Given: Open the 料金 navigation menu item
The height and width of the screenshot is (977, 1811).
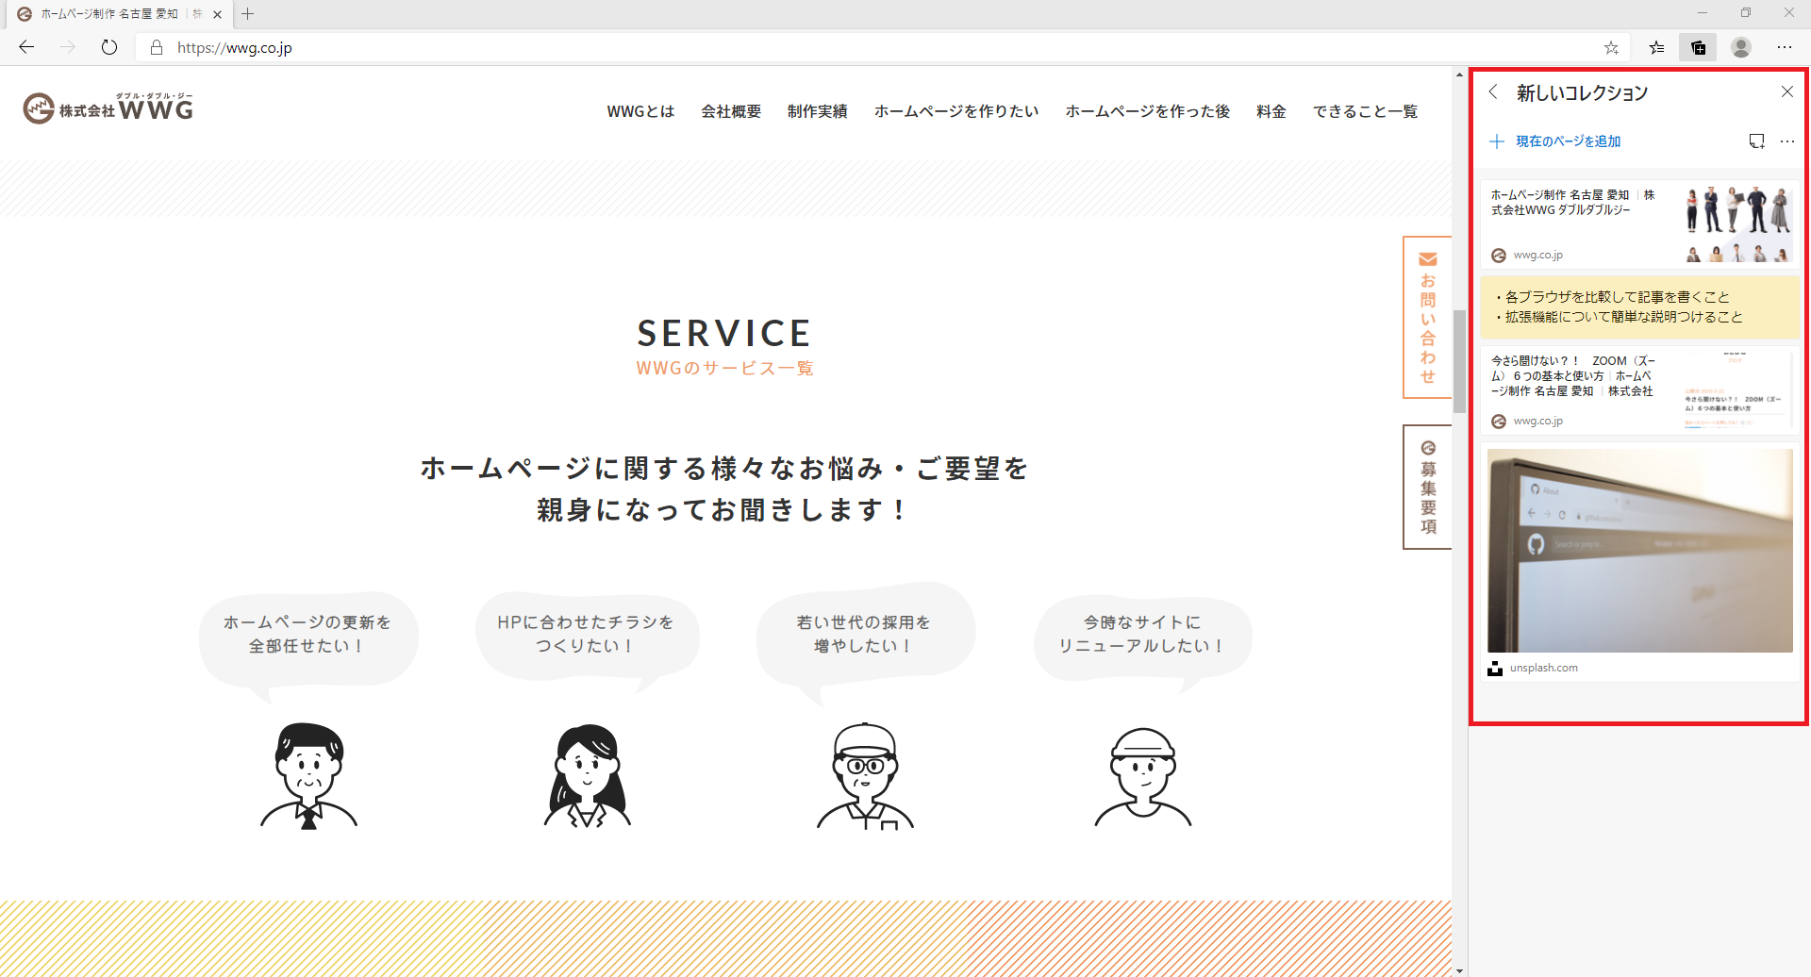Looking at the screenshot, I should point(1271,111).
